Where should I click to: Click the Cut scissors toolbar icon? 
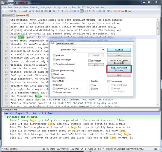click(30, 11)
